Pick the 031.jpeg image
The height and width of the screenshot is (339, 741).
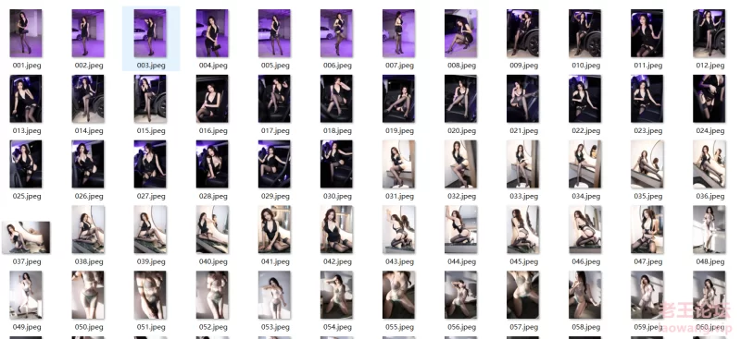pos(399,164)
